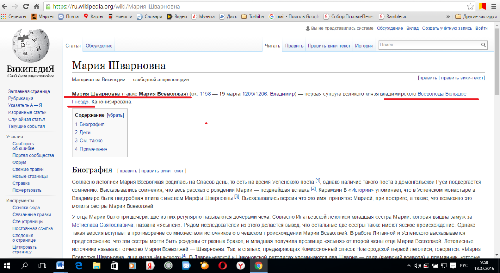The width and height of the screenshot is (500, 273).
Task: Open the Мстислава Святославича link
Action: pos(103,225)
